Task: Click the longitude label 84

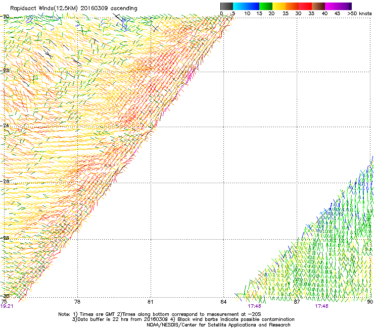Action: coord(223,302)
